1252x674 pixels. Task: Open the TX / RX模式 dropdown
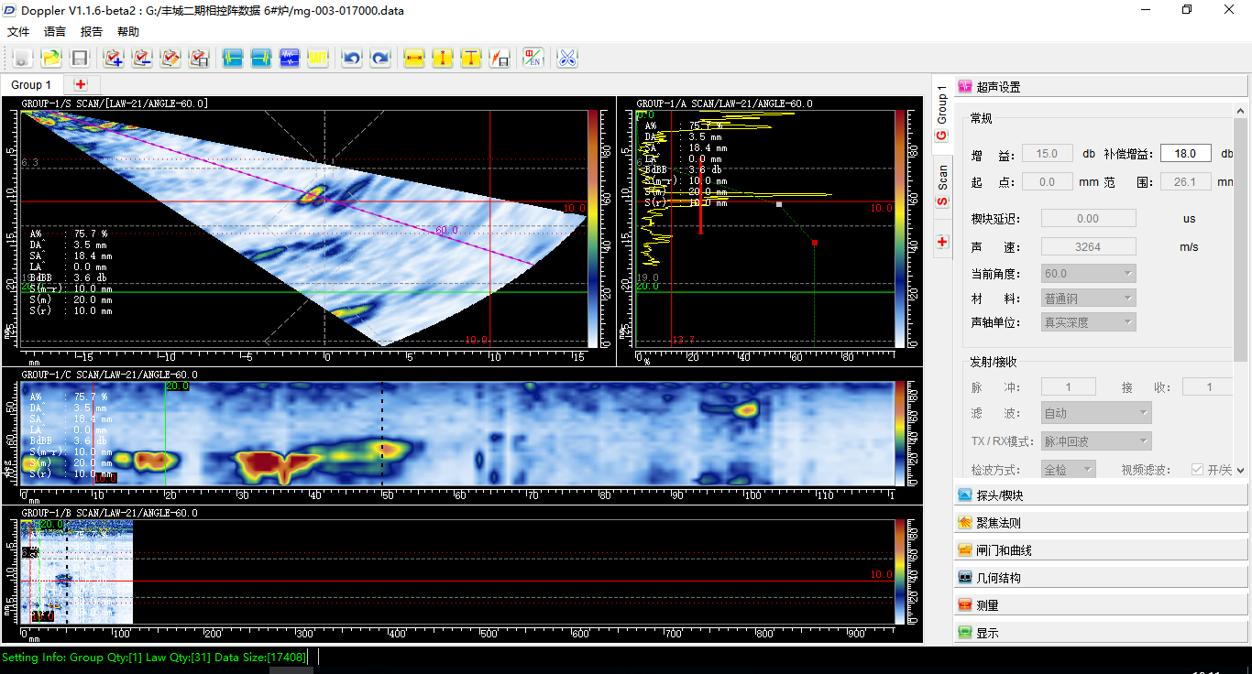click(1096, 440)
